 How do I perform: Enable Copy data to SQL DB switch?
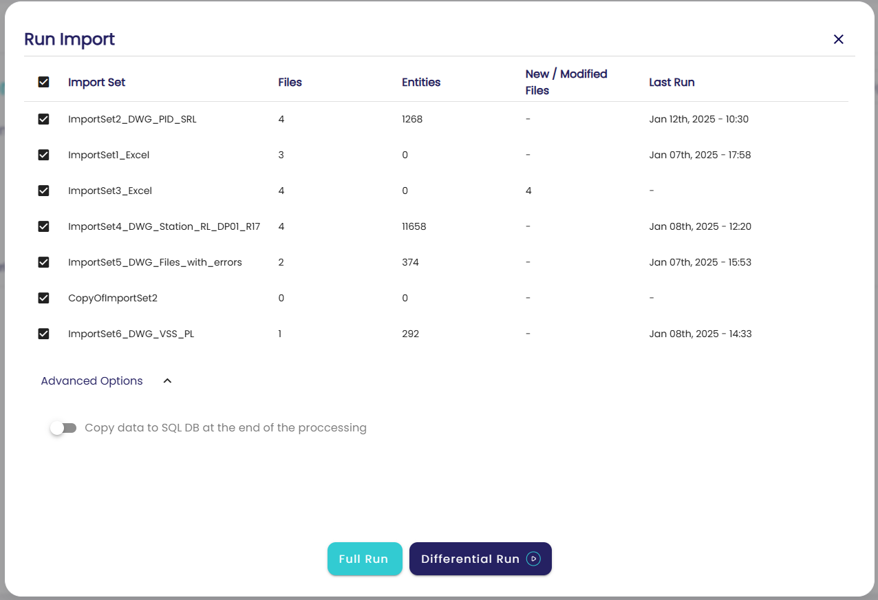point(63,428)
